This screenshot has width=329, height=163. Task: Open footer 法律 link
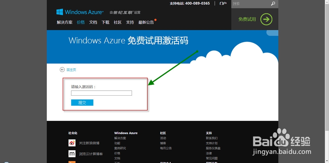pos(209,153)
